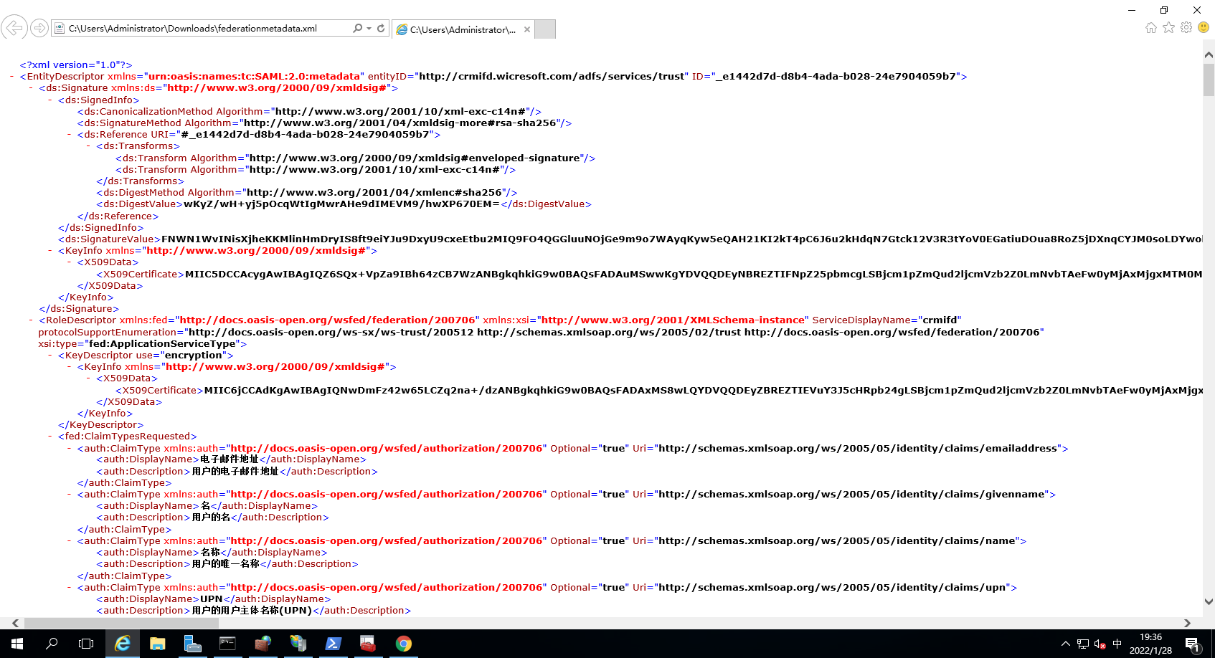Screen dimensions: 1215x658
Task: Open Action Center notifications icon
Action: (x=1192, y=644)
